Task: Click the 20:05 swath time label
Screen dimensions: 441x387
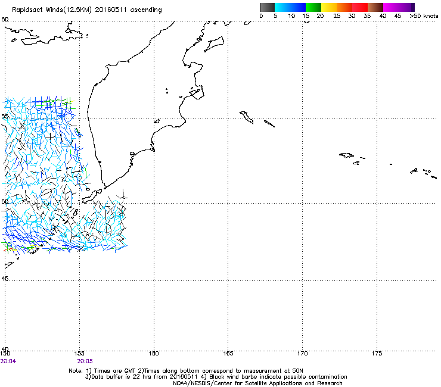Action: click(85, 361)
